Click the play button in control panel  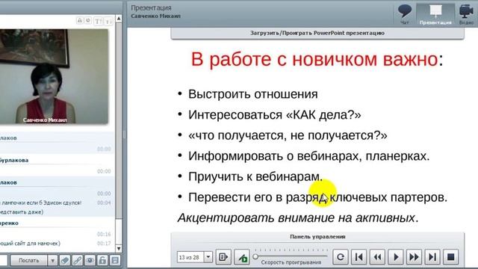point(396,257)
